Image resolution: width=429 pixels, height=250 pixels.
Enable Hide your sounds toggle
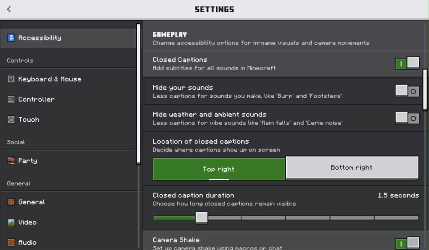tap(407, 91)
